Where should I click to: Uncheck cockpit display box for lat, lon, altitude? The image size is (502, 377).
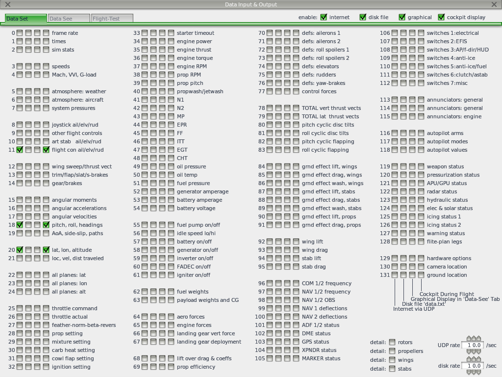pos(46,250)
